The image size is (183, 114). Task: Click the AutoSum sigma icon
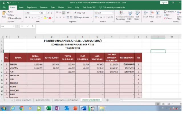pyautogui.click(x=165, y=12)
